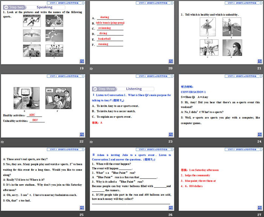Click the blue corner icon on slide 25
Viewport: 264px width, 217px height.
pyautogui.click(x=82, y=208)
